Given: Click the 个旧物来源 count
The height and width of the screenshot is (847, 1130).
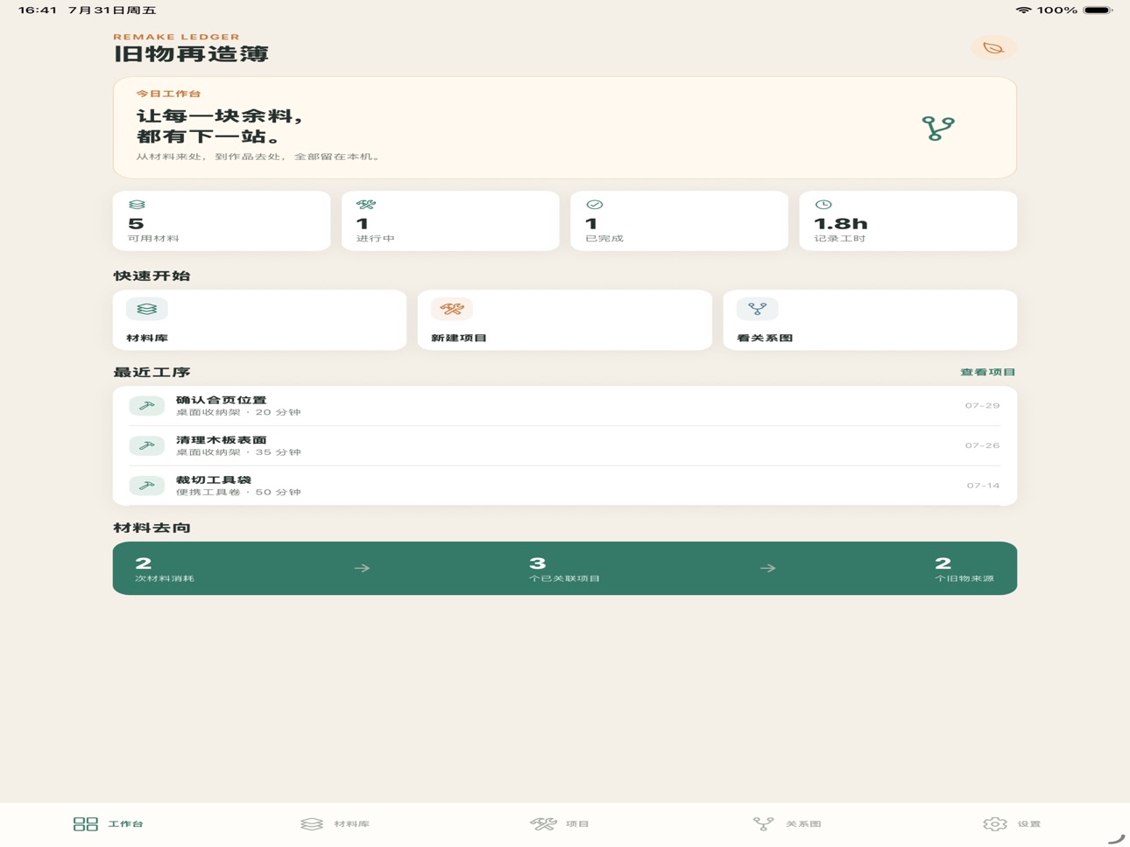Looking at the screenshot, I should (943, 563).
